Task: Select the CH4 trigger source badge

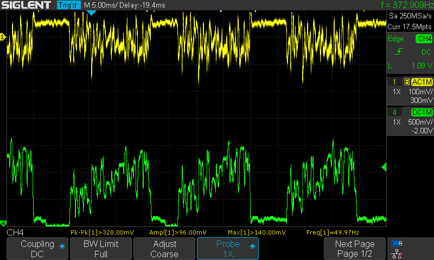Action: pyautogui.click(x=424, y=38)
